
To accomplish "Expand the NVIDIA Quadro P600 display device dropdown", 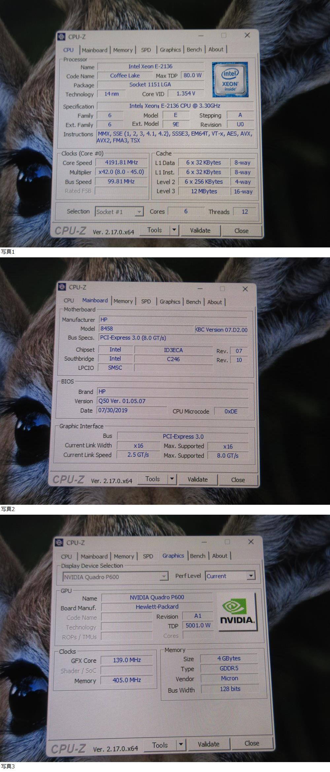I will point(163,577).
